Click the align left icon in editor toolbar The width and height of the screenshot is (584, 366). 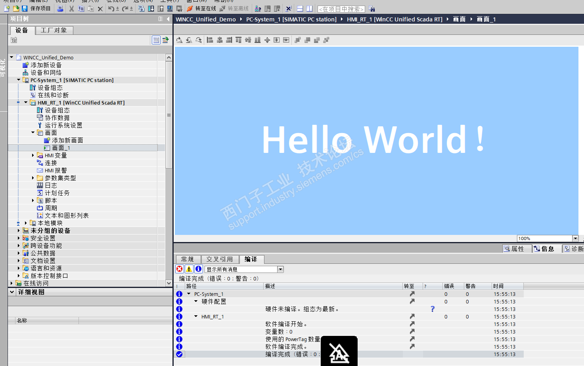(x=210, y=40)
